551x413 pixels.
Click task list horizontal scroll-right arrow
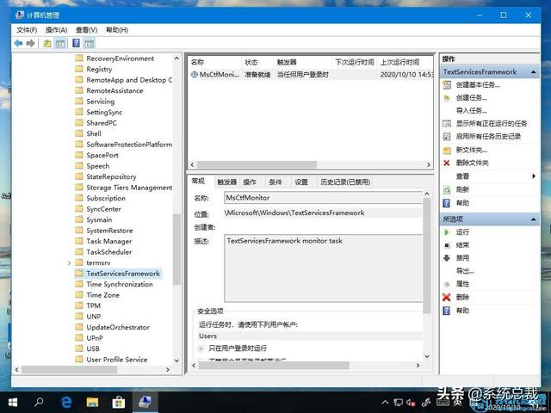click(x=429, y=164)
